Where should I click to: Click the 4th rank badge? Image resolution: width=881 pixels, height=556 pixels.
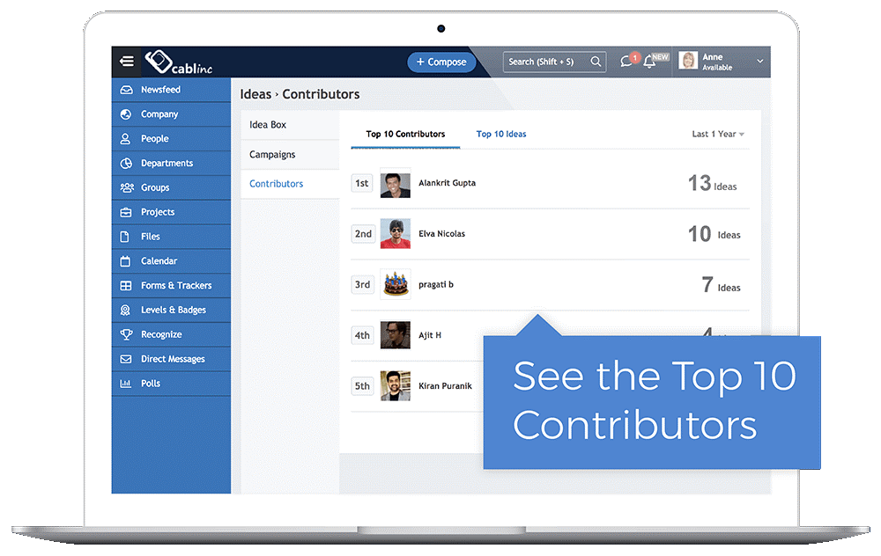tap(362, 335)
